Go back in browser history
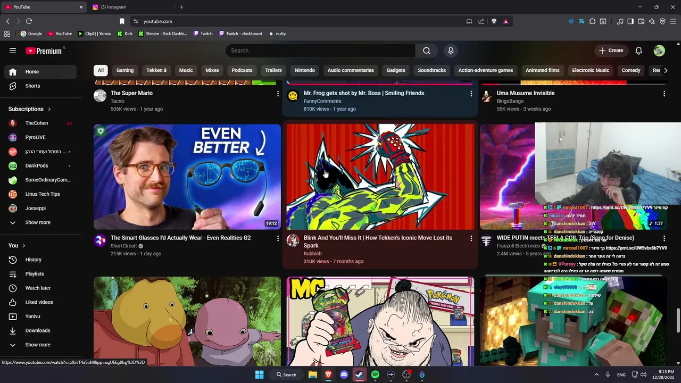The width and height of the screenshot is (681, 383). pyautogui.click(x=7, y=21)
